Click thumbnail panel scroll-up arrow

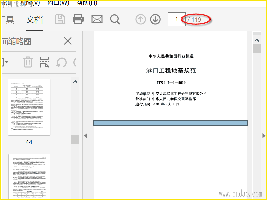(x=75, y=82)
